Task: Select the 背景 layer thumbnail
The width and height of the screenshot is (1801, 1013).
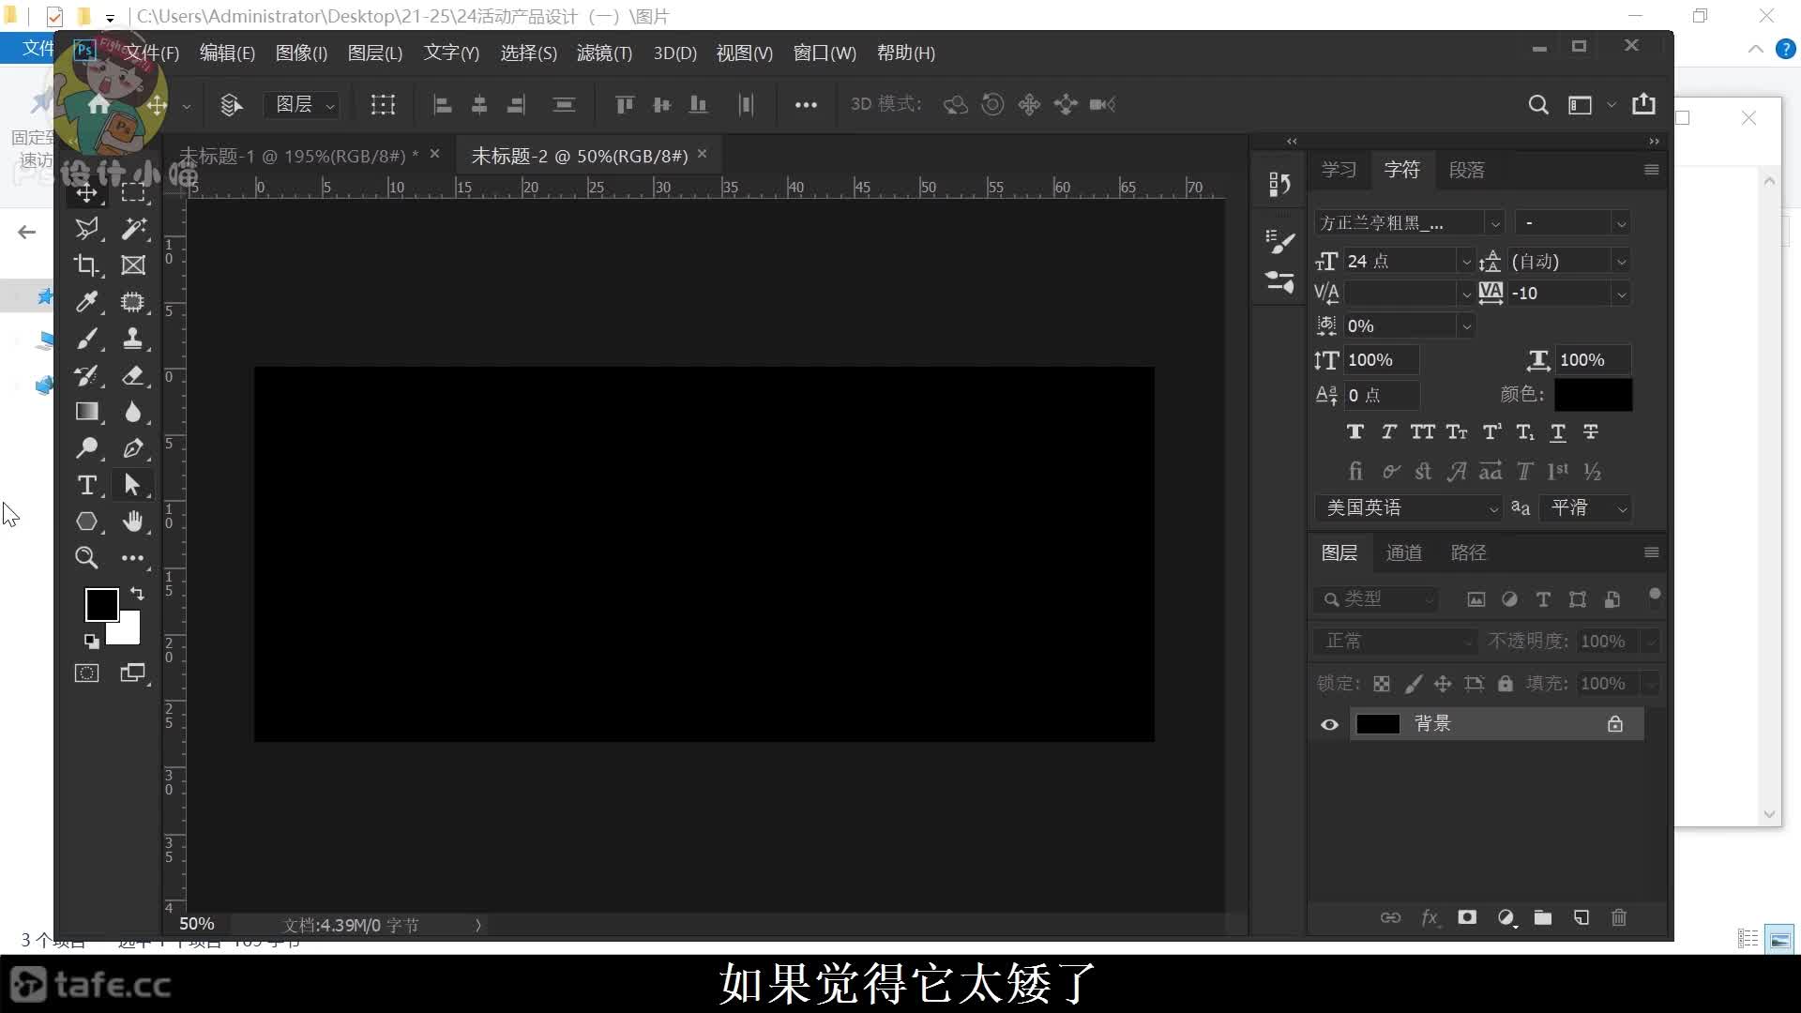Action: click(x=1378, y=724)
